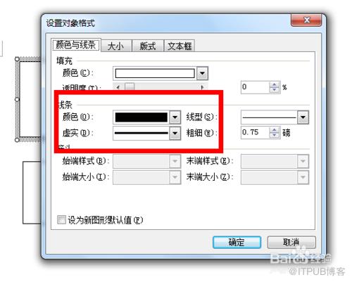Open the fill color dropdown arrow
Screen dimensions: 352x282
coord(202,73)
